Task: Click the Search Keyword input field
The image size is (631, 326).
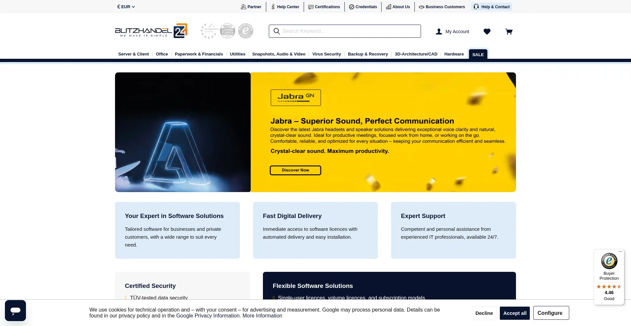Action: (x=348, y=31)
